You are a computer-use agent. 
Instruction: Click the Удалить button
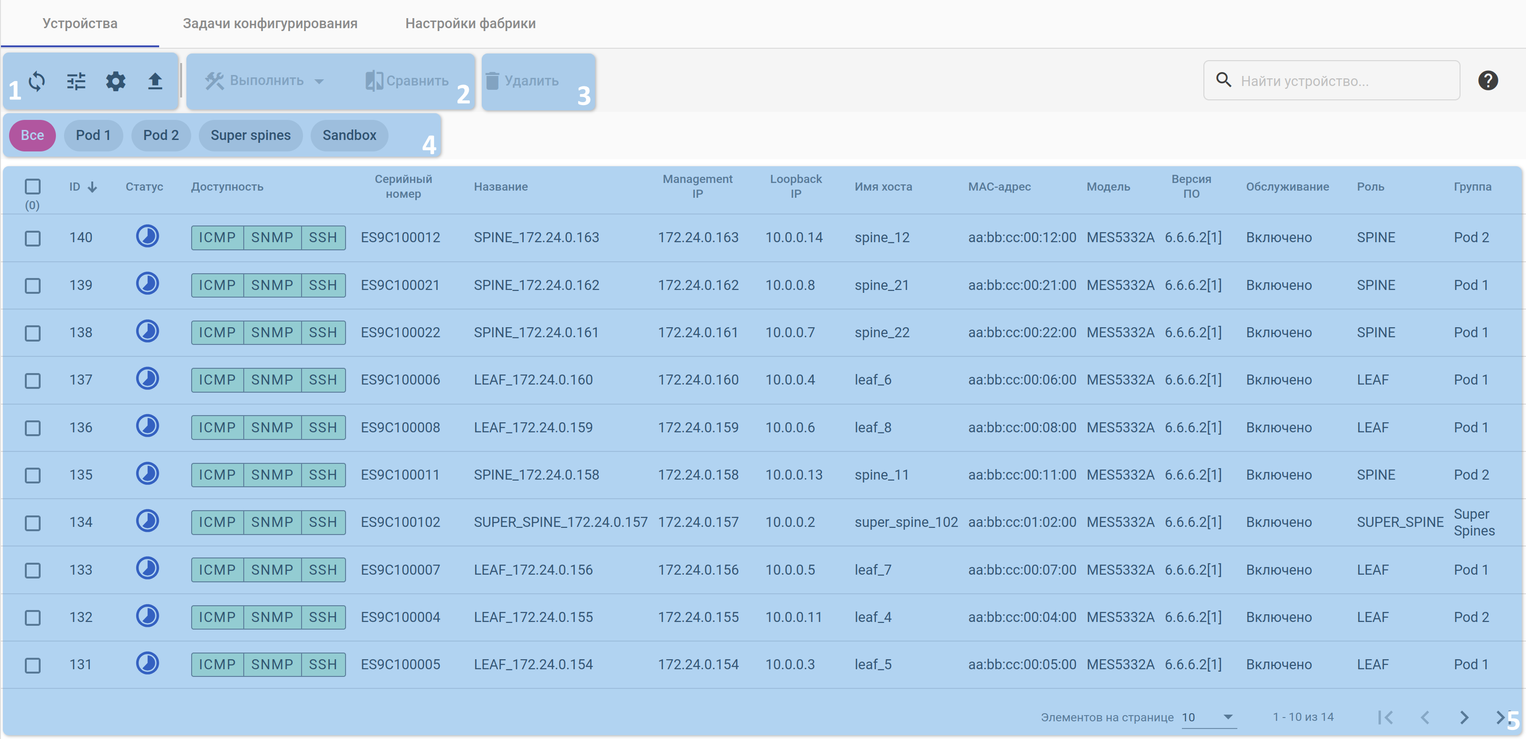coord(522,81)
